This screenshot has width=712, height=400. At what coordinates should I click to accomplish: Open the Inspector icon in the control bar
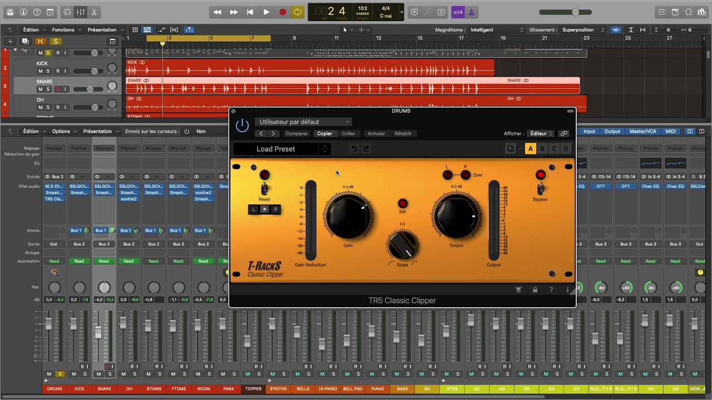click(x=23, y=12)
